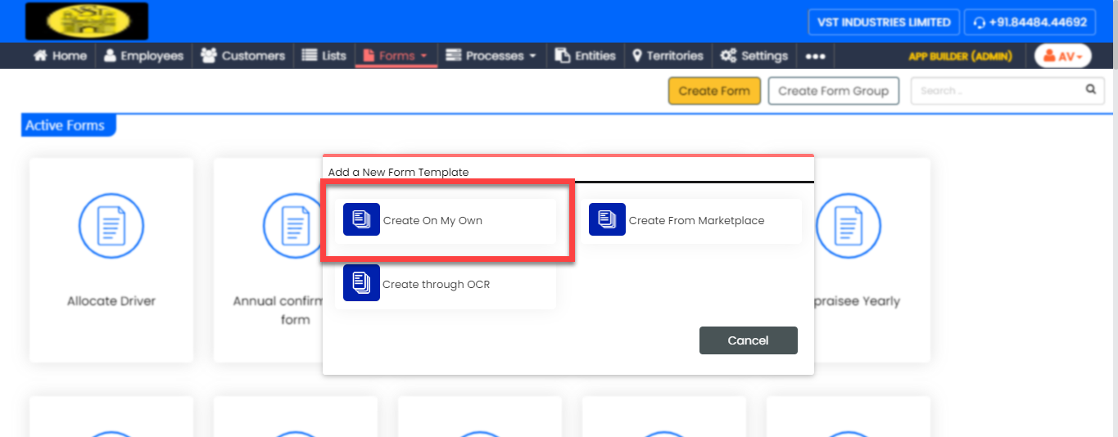The image size is (1118, 437).
Task: Open the Territories menu item
Action: point(668,56)
